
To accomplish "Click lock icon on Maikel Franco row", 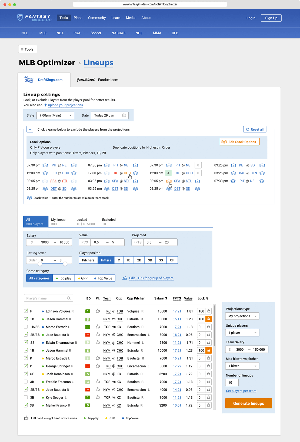I will pos(209,405).
